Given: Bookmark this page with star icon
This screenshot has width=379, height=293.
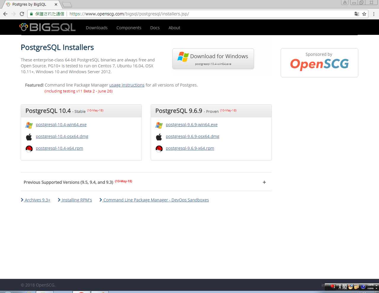Looking at the screenshot, I should click(364, 14).
